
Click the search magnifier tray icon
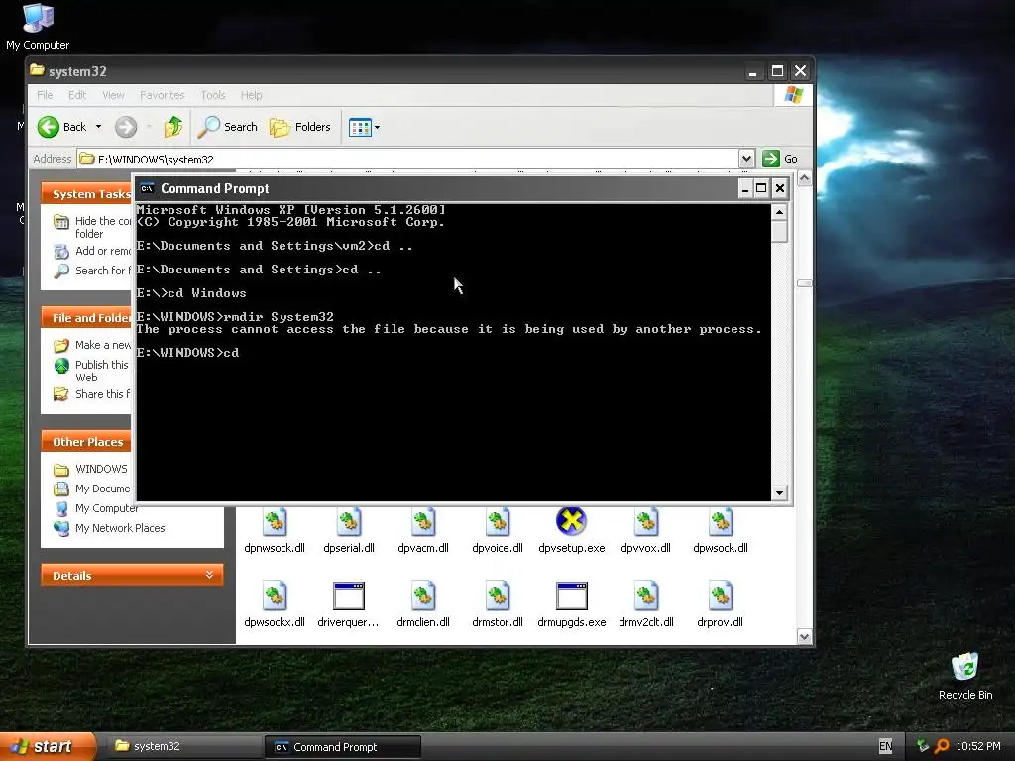coord(942,746)
